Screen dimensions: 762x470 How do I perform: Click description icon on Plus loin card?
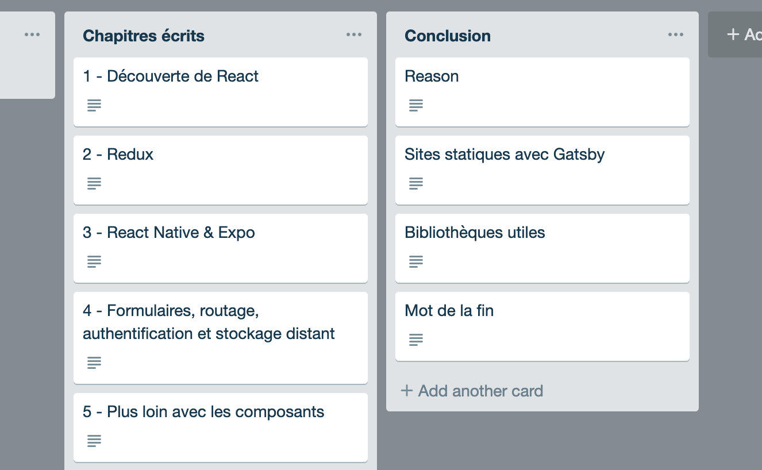coord(94,441)
